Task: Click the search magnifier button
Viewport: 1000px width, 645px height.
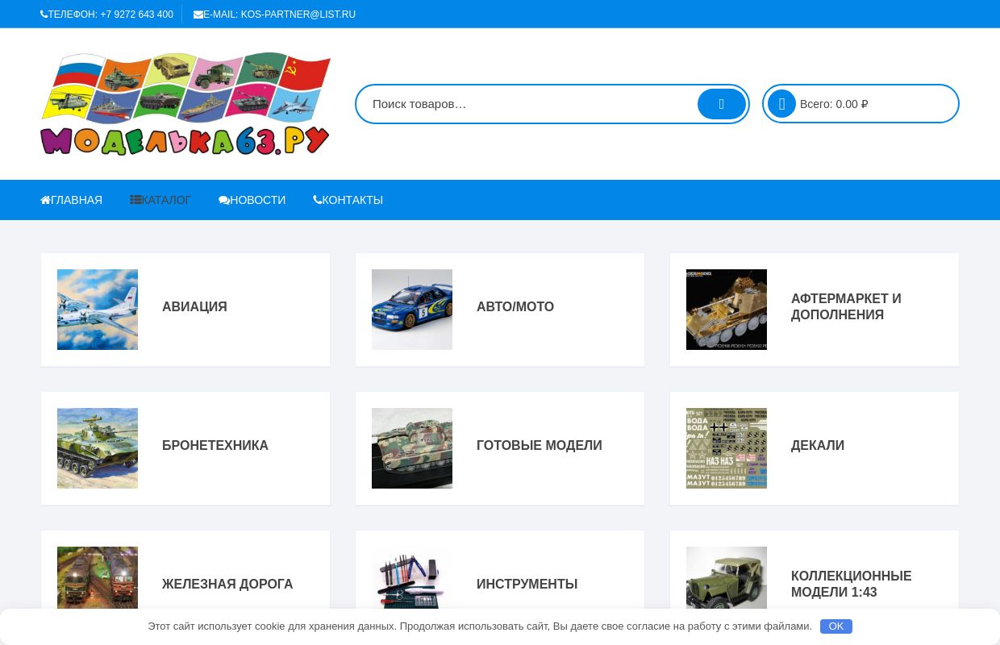Action: tap(721, 104)
